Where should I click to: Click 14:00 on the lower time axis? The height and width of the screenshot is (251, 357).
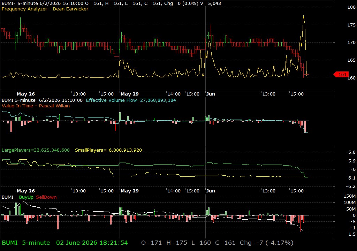point(174,191)
